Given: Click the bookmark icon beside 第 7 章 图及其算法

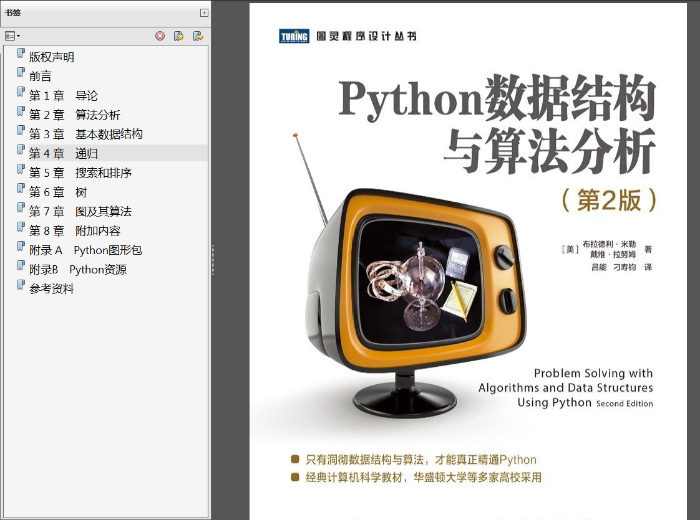Looking at the screenshot, I should pos(21,207).
